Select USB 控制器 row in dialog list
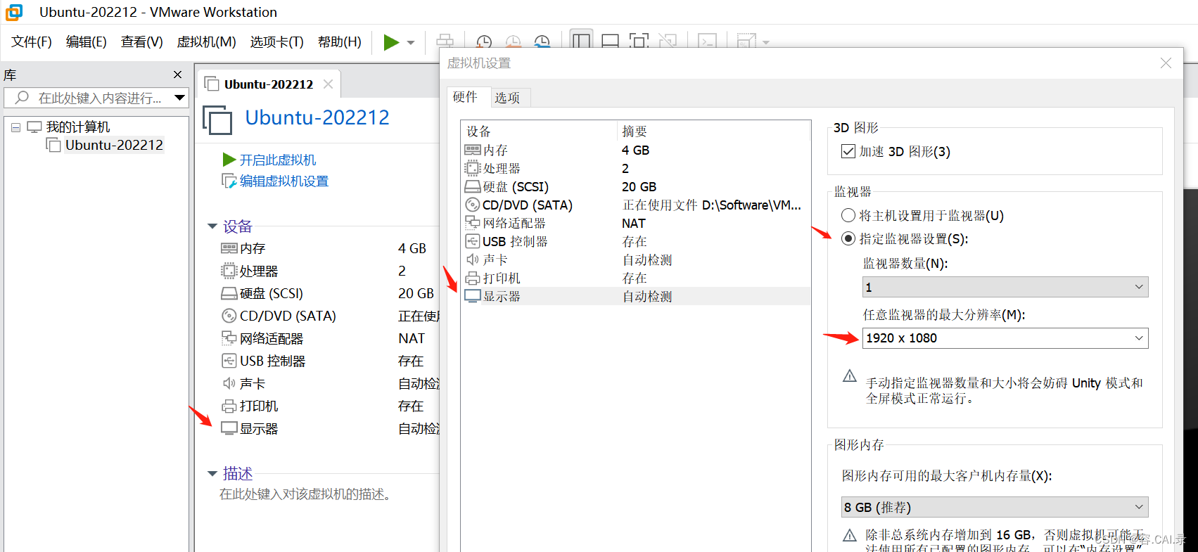The width and height of the screenshot is (1198, 552). click(636, 242)
